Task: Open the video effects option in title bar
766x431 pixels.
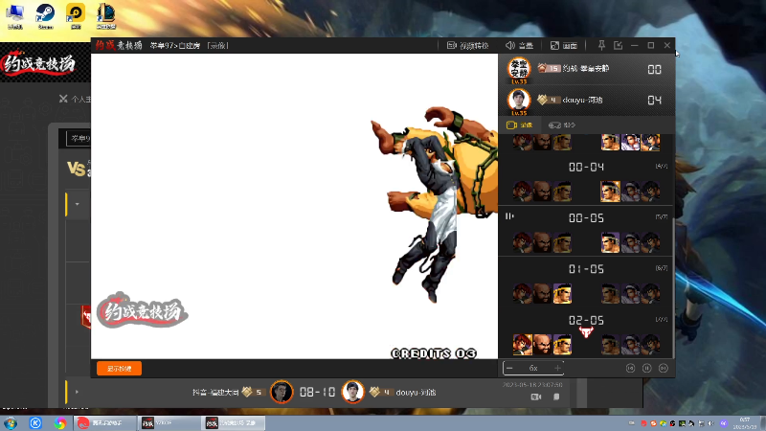Action: point(467,45)
